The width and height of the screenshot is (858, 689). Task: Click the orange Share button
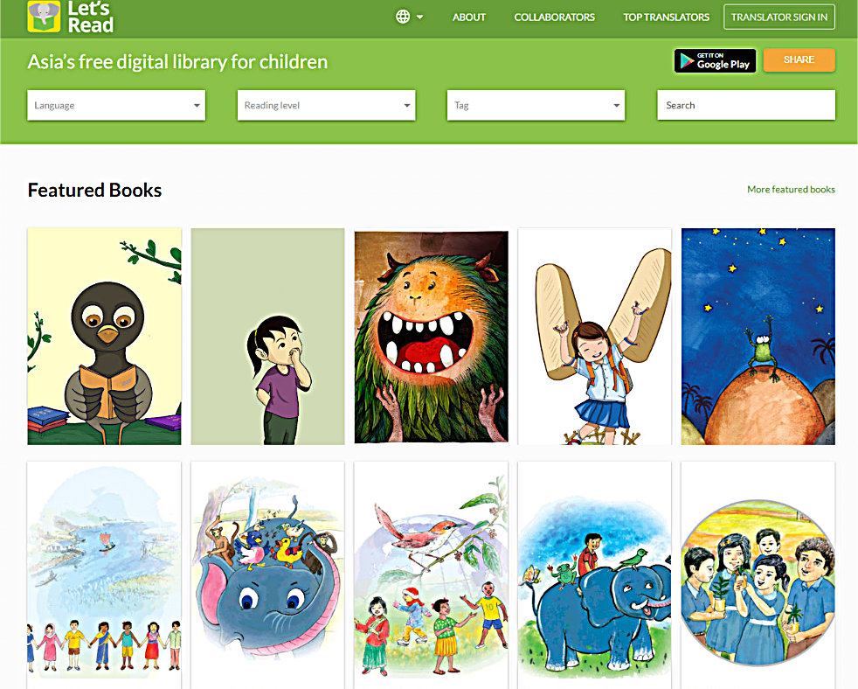click(799, 60)
